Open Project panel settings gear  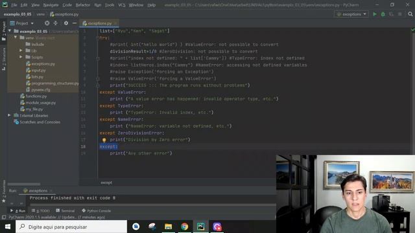66,23
